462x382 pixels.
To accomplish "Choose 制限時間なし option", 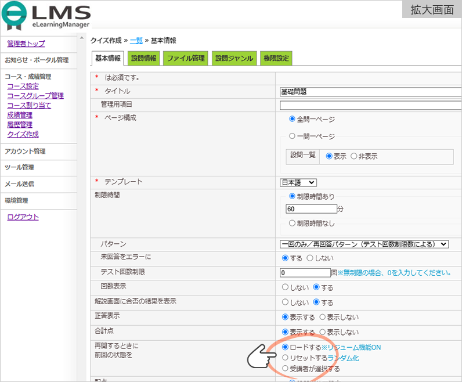I will (x=293, y=224).
